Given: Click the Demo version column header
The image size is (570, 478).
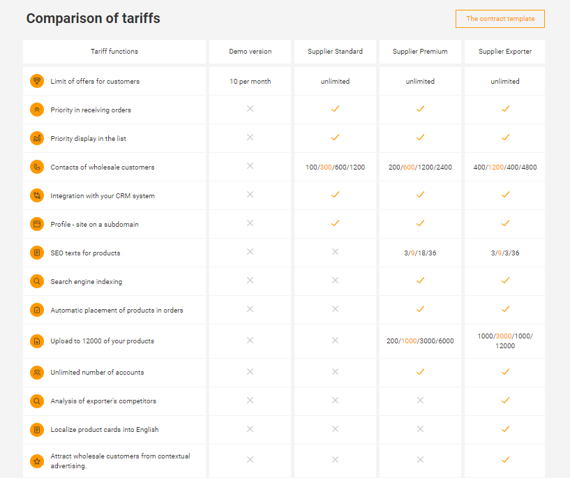Looking at the screenshot, I should coord(250,52).
